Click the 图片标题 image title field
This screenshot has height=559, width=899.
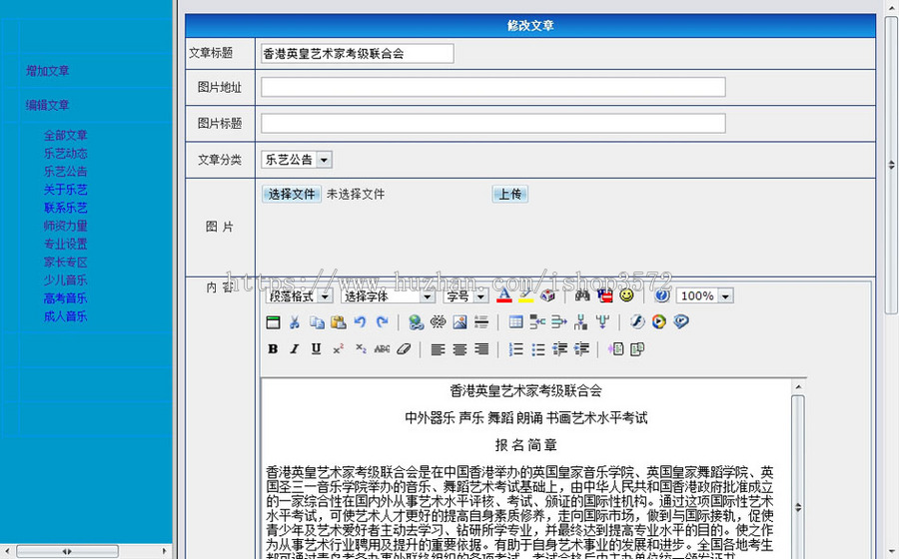point(493,123)
